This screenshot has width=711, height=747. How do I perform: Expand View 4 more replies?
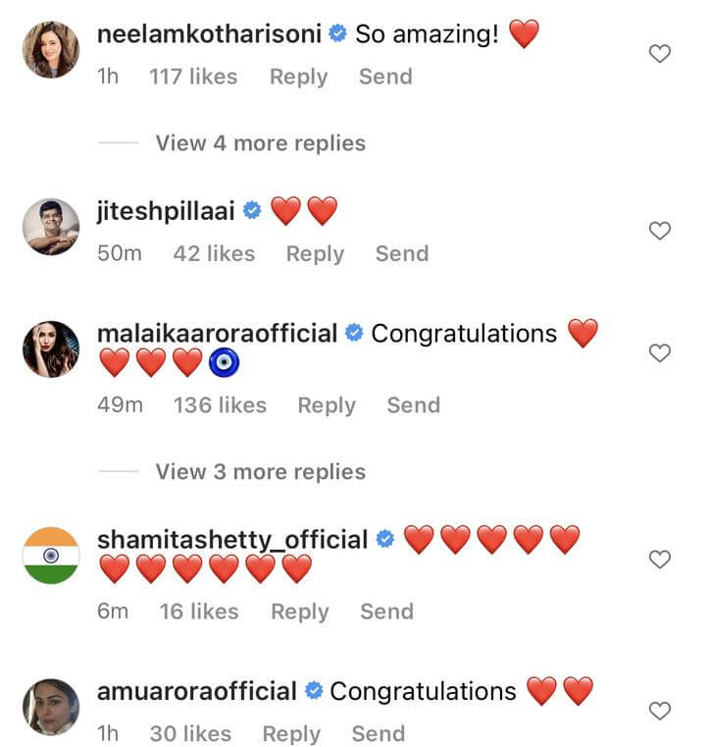[260, 143]
